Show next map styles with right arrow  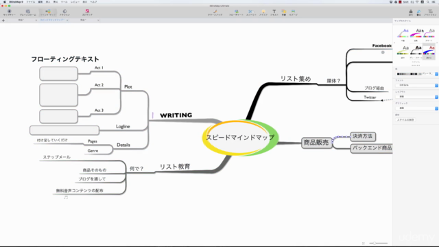pyautogui.click(x=437, y=43)
